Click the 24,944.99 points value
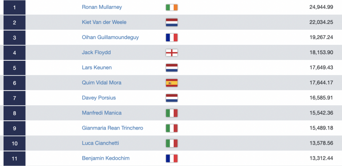The image size is (342, 166). 321,7
